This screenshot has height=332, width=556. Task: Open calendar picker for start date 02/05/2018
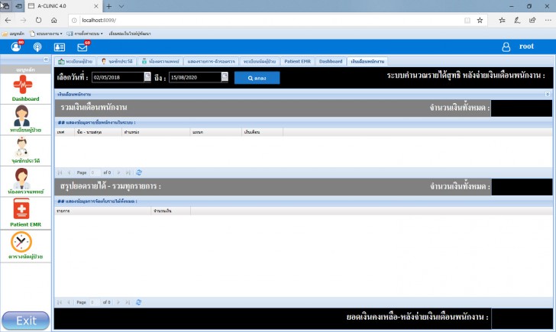(x=147, y=76)
